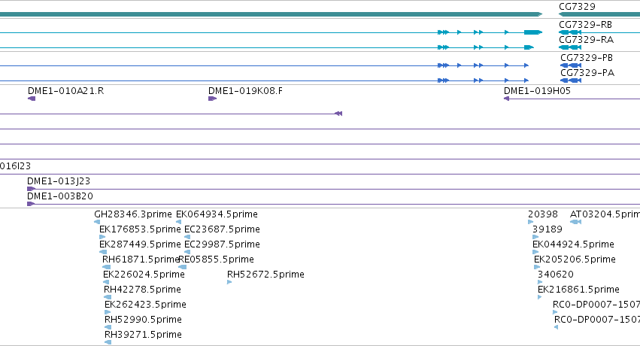
Task: Select the DME1-003B20 label
Action: 60,196
